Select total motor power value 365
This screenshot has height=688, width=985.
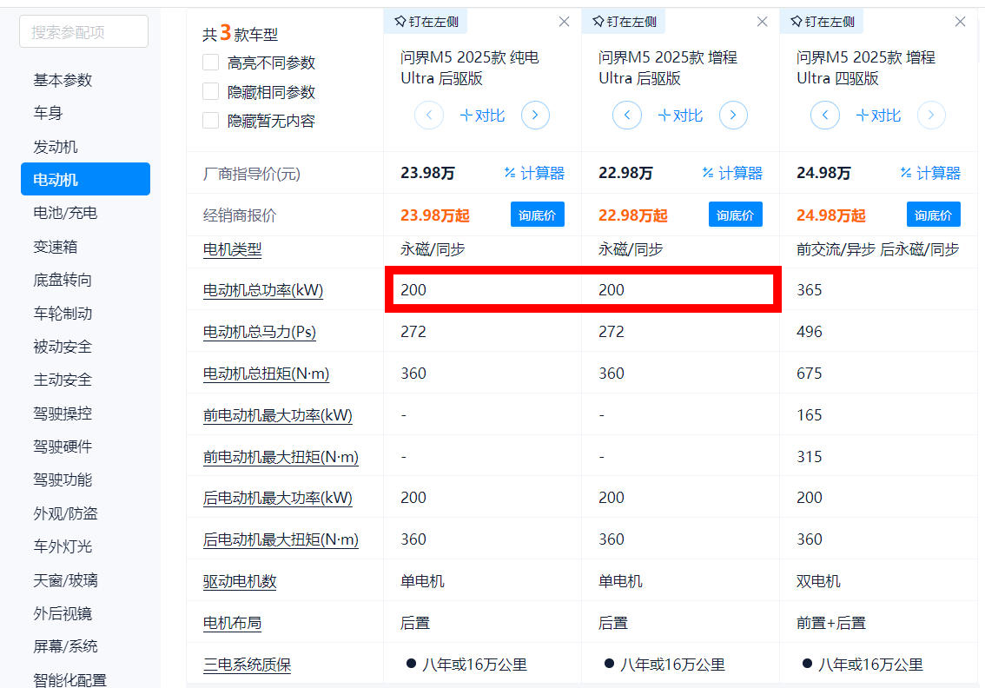pyautogui.click(x=810, y=289)
